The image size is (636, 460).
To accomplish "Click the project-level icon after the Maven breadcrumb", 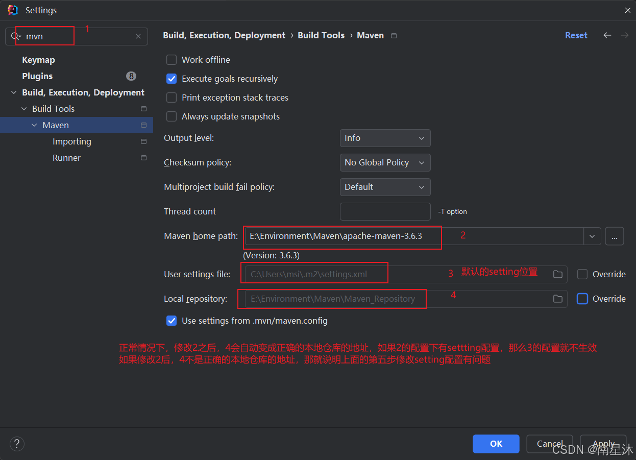I will (394, 36).
